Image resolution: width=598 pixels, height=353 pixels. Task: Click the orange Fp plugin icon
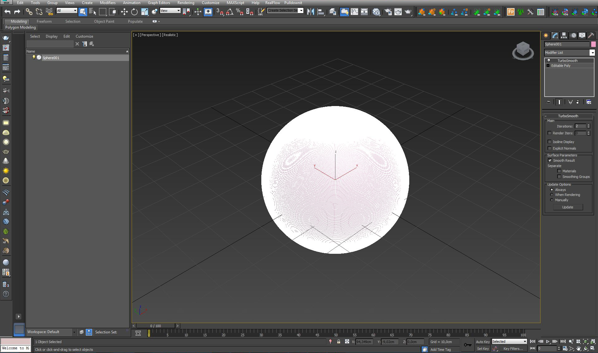(x=511, y=12)
